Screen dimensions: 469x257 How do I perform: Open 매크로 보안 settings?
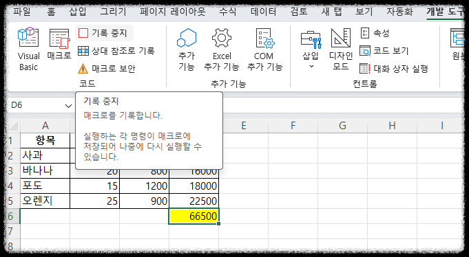coord(107,69)
